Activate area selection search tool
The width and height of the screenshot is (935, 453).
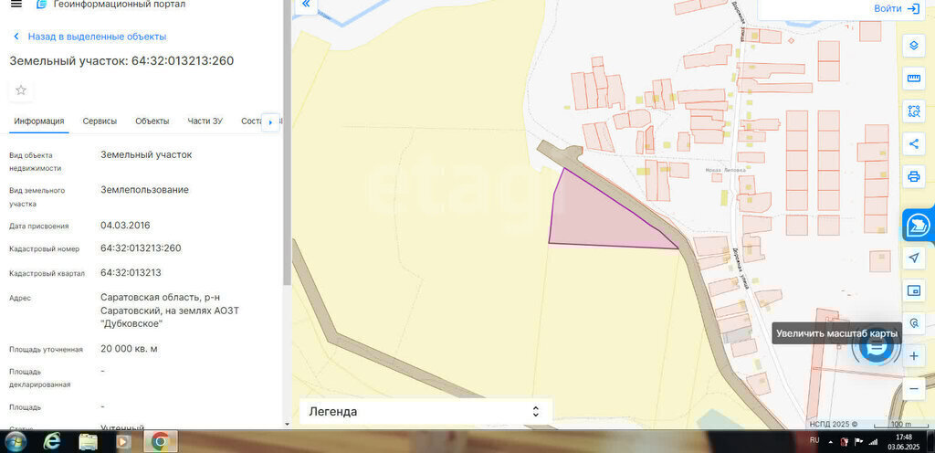pos(913,111)
